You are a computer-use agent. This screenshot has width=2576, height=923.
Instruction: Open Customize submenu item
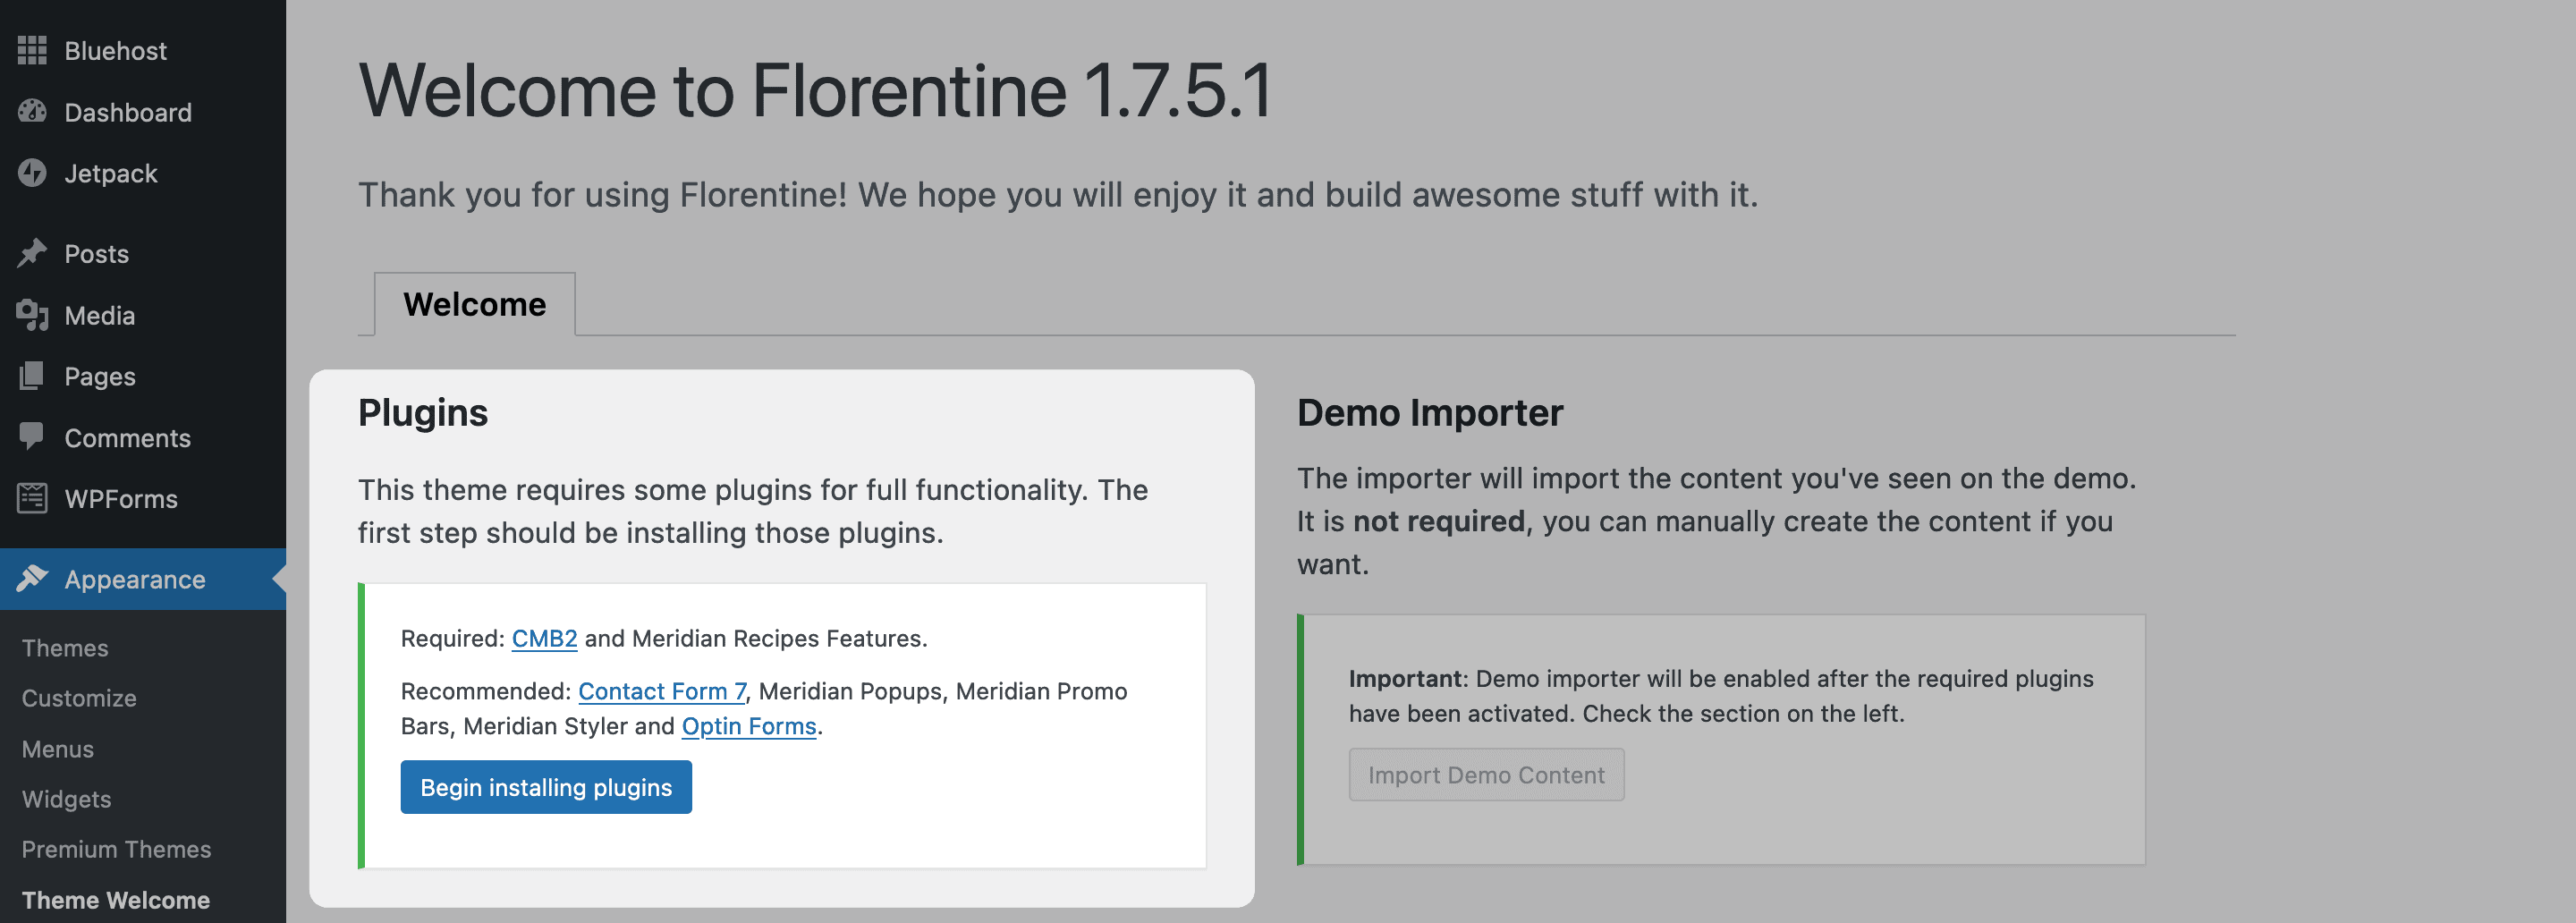click(79, 698)
